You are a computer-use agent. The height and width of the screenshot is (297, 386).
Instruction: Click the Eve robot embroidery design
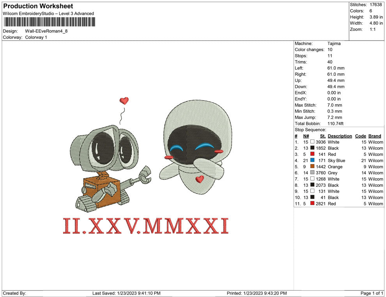pyautogui.click(x=196, y=147)
